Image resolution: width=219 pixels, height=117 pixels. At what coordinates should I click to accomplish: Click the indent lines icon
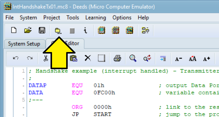point(163,58)
